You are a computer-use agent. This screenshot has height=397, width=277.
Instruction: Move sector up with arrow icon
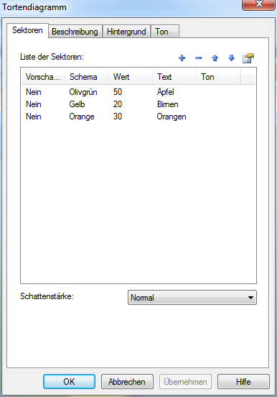pyautogui.click(x=215, y=58)
